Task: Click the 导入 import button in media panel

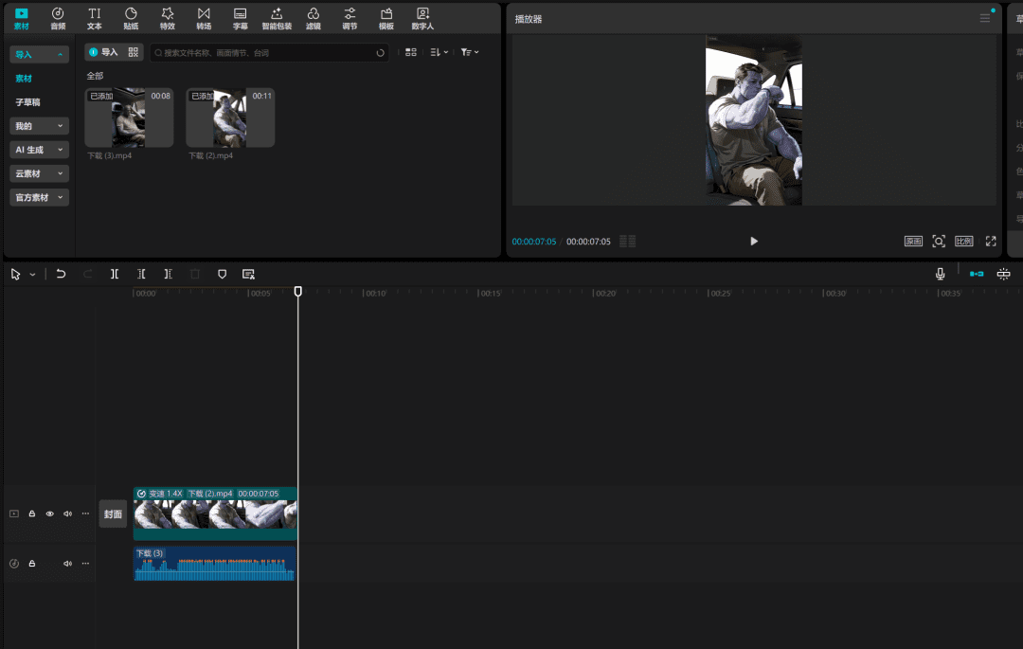Action: [x=104, y=52]
